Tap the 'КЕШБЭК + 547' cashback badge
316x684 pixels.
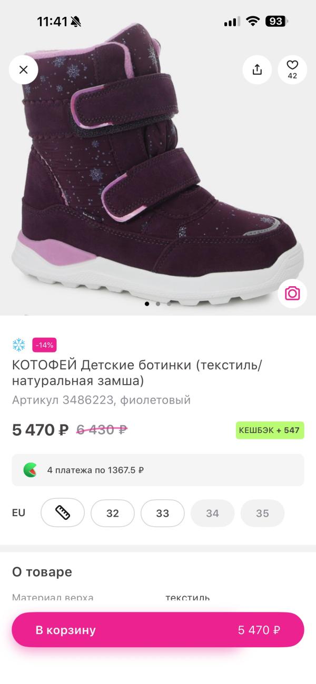point(269,430)
